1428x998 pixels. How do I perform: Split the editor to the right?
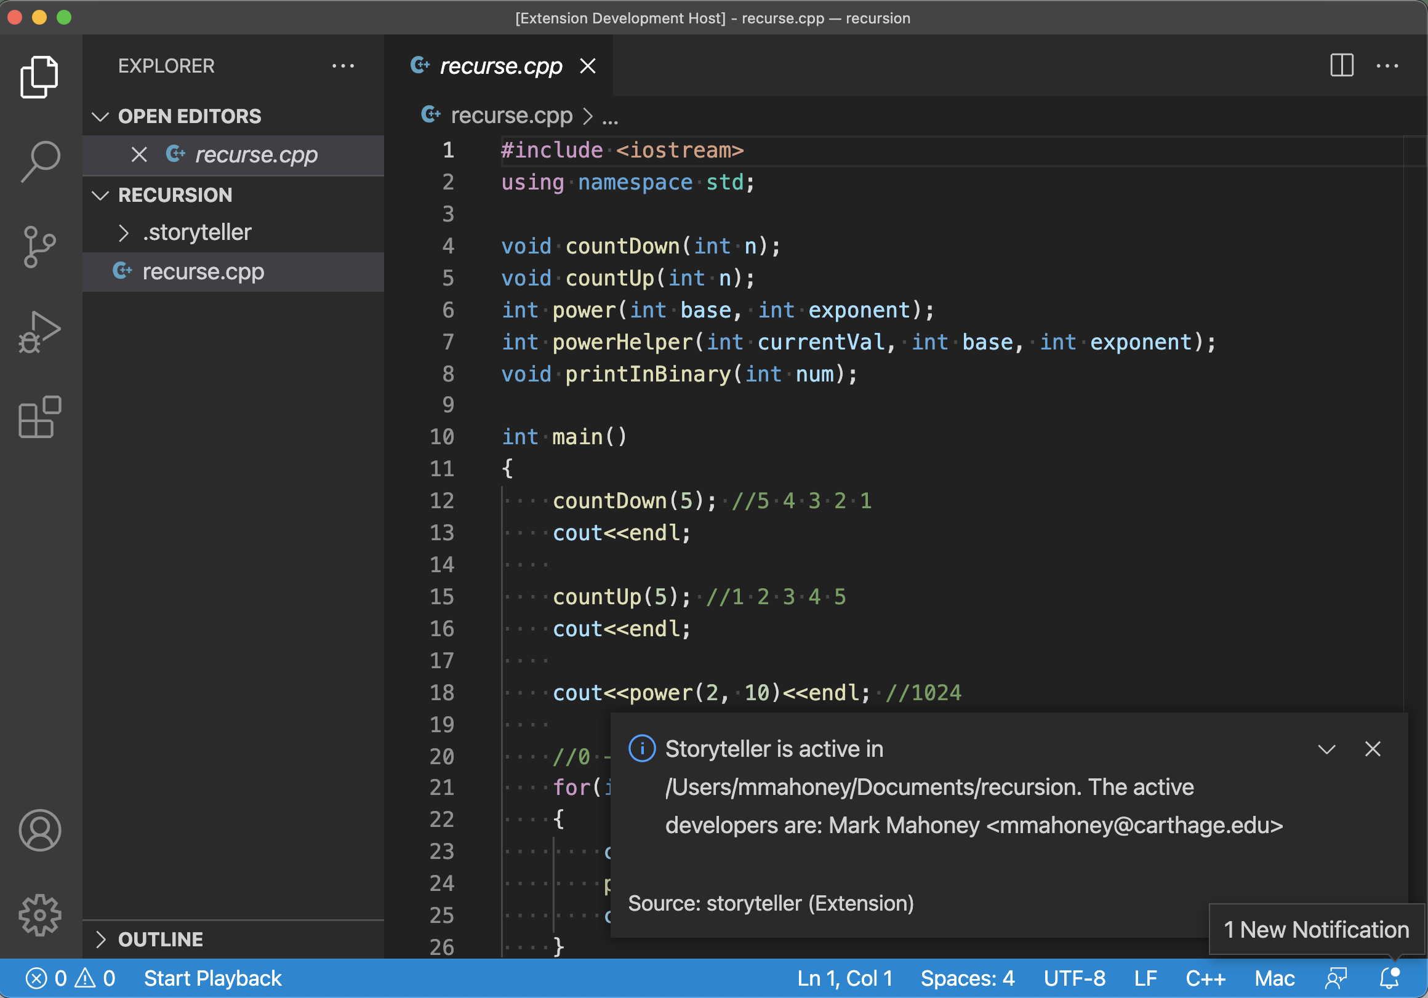[x=1342, y=65]
